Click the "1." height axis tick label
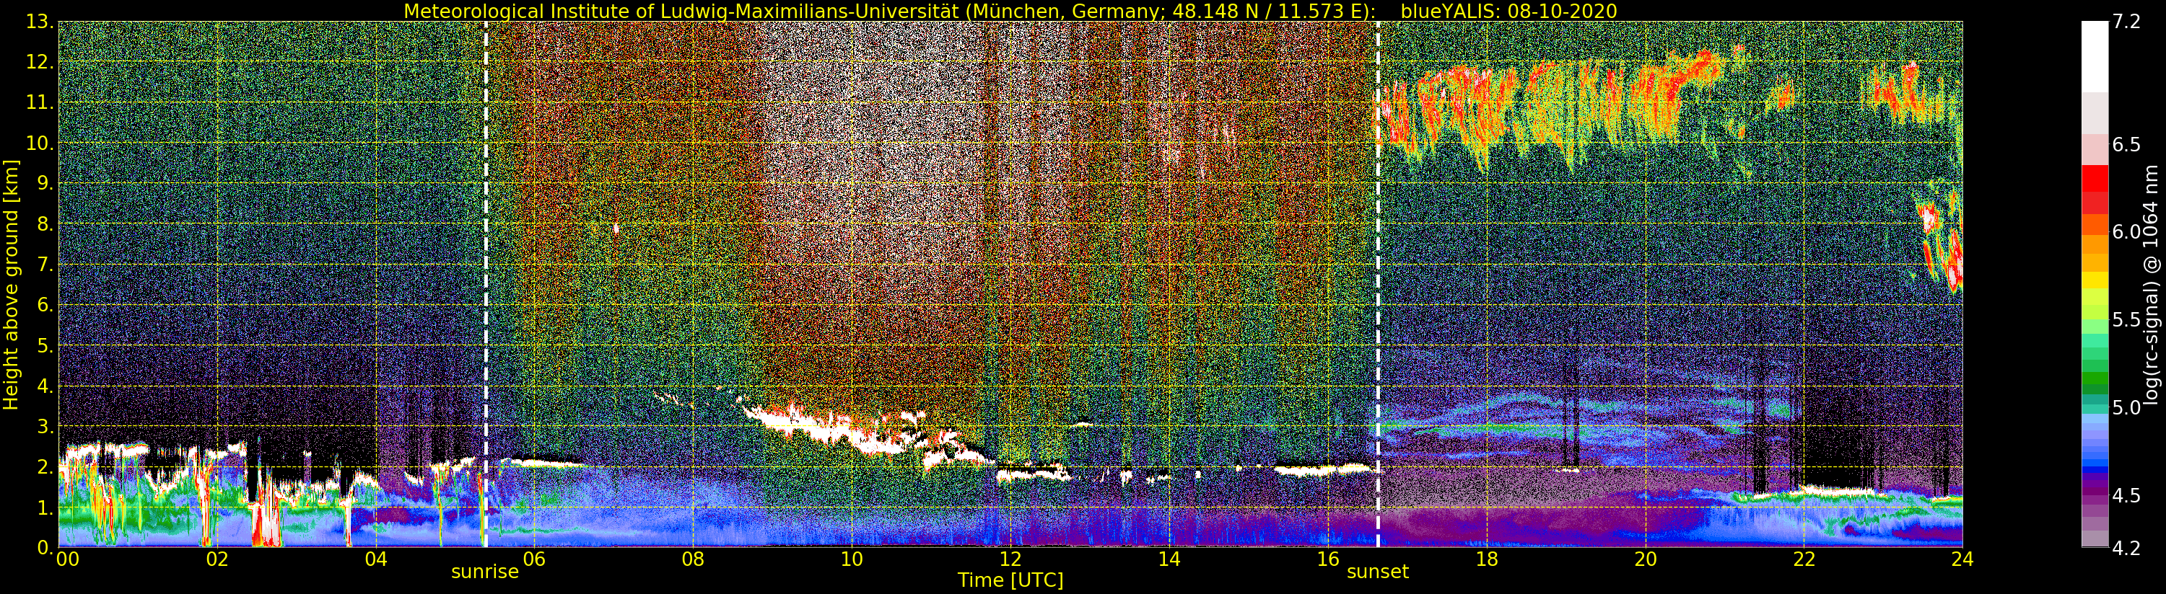2166x594 pixels. coord(45,507)
